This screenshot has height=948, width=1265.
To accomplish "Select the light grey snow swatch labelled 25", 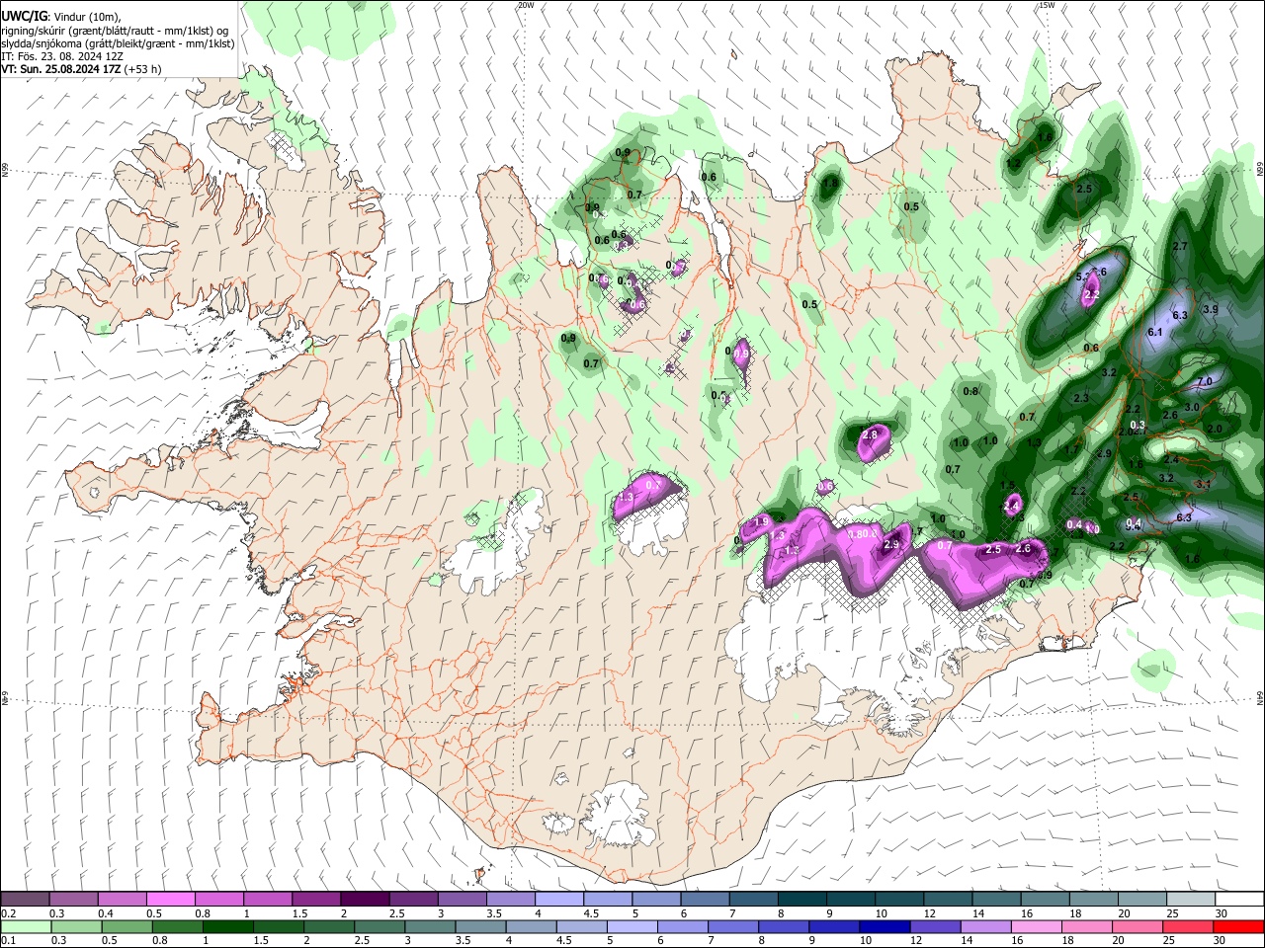I will coord(1191,899).
